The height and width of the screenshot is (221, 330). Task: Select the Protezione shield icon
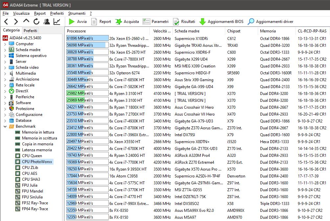[11, 108]
